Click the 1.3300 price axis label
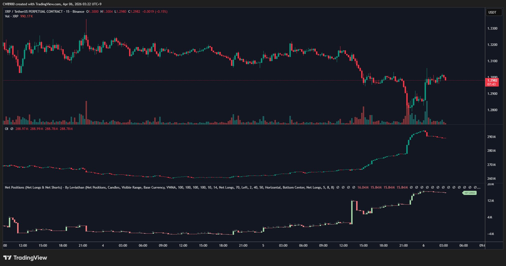 [x=492, y=28]
